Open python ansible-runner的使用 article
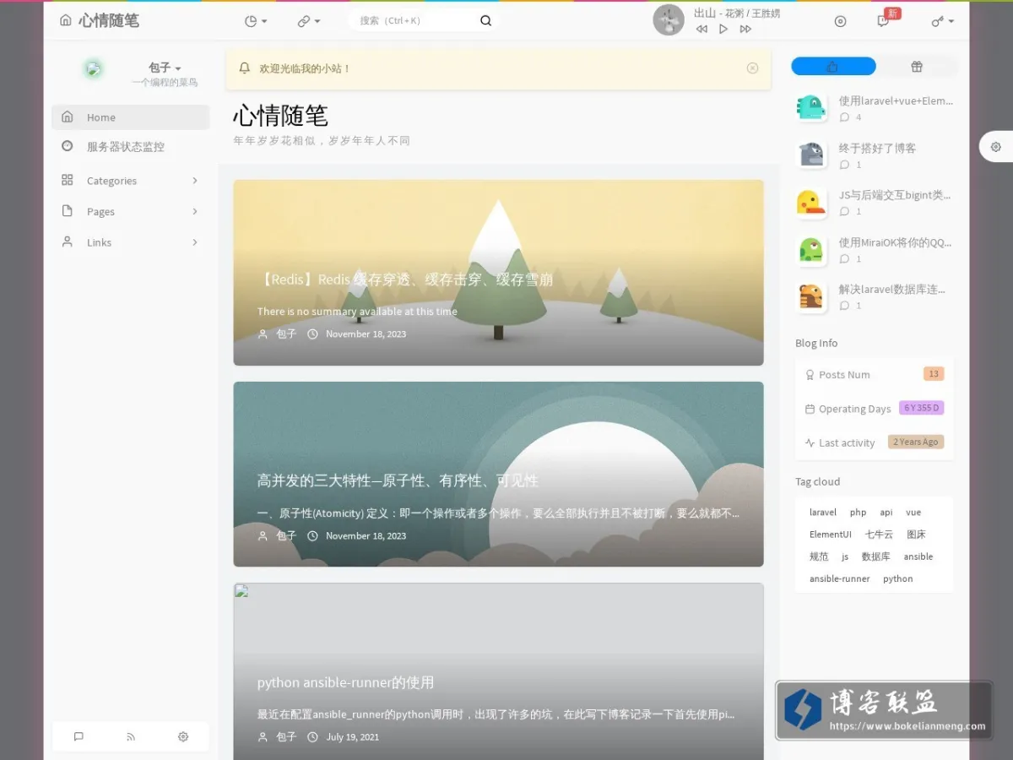Screen dimensions: 1013x760 (x=498, y=671)
